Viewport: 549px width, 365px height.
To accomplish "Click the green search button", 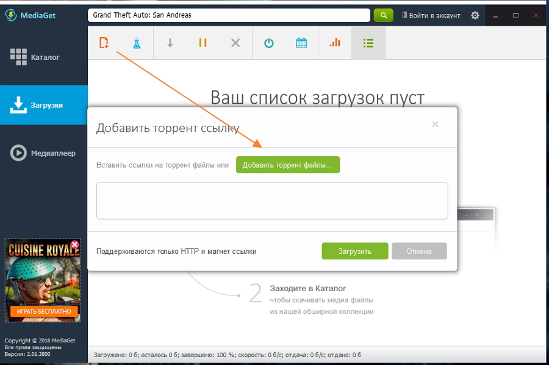I will (384, 15).
